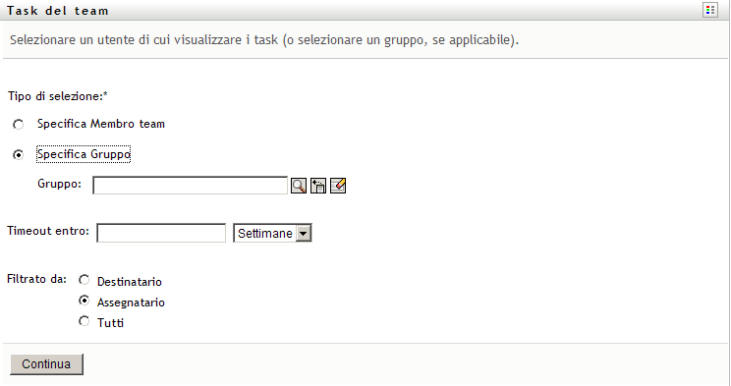731x386 pixels.
Task: Click the magnifier lookup icon beside Gruppo
Action: click(x=299, y=186)
